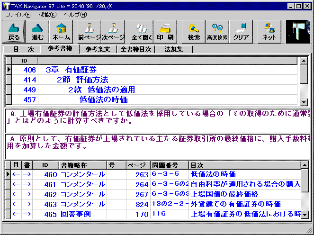Click the left arrow in row 463
This screenshot has height=235, width=314.
click(16, 204)
